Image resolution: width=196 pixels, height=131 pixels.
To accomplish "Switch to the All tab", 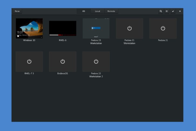I will [x=84, y=11].
